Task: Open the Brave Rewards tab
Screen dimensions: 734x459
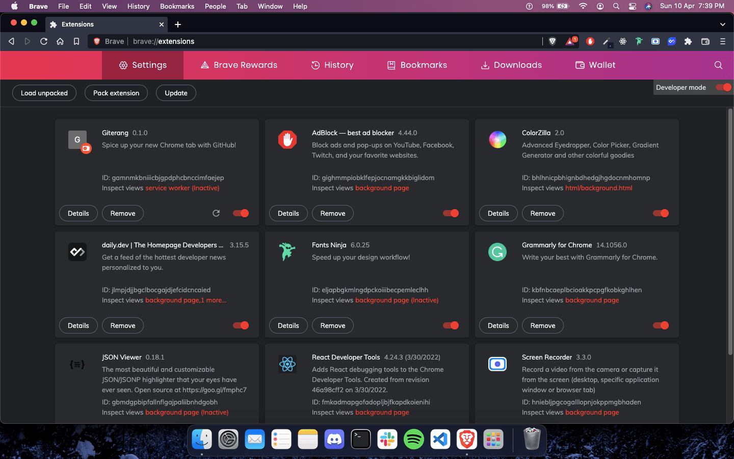Action: pyautogui.click(x=239, y=65)
